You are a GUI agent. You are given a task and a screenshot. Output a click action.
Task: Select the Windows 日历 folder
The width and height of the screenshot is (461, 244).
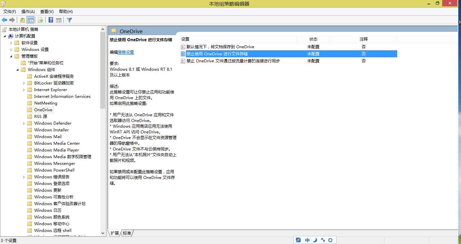48,210
